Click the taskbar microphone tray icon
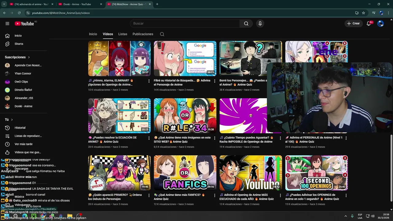Screen dimensions: 393x221 click(352, 216)
